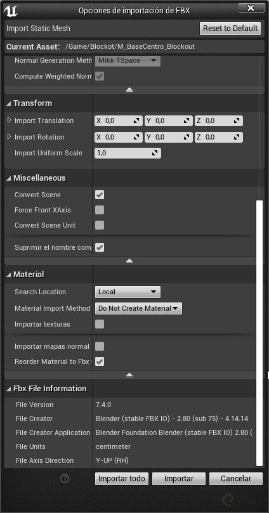Expand the Import Translation property
This screenshot has height=513, width=269.
point(9,120)
